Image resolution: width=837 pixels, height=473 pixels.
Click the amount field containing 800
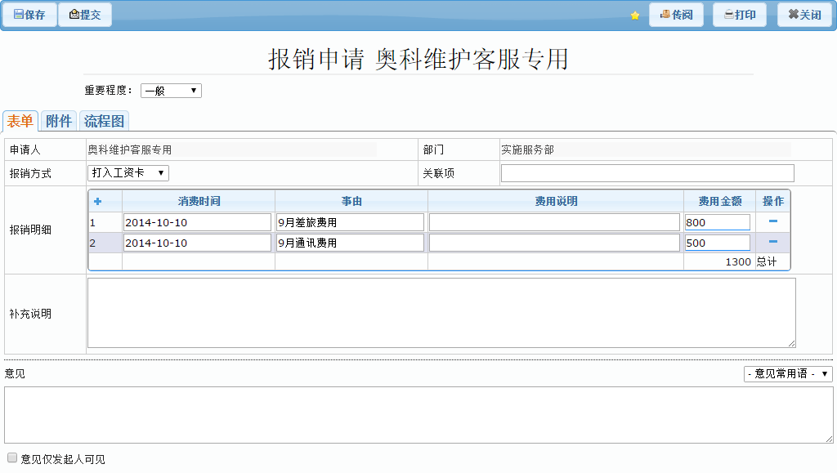(717, 222)
